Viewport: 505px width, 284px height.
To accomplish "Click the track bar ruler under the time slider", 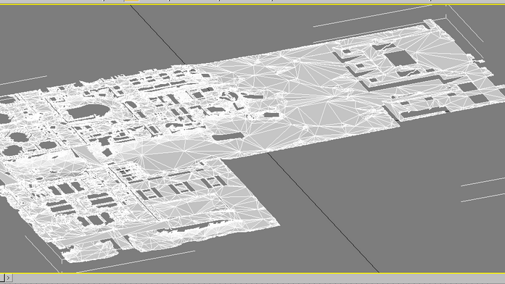I will coord(252,283).
